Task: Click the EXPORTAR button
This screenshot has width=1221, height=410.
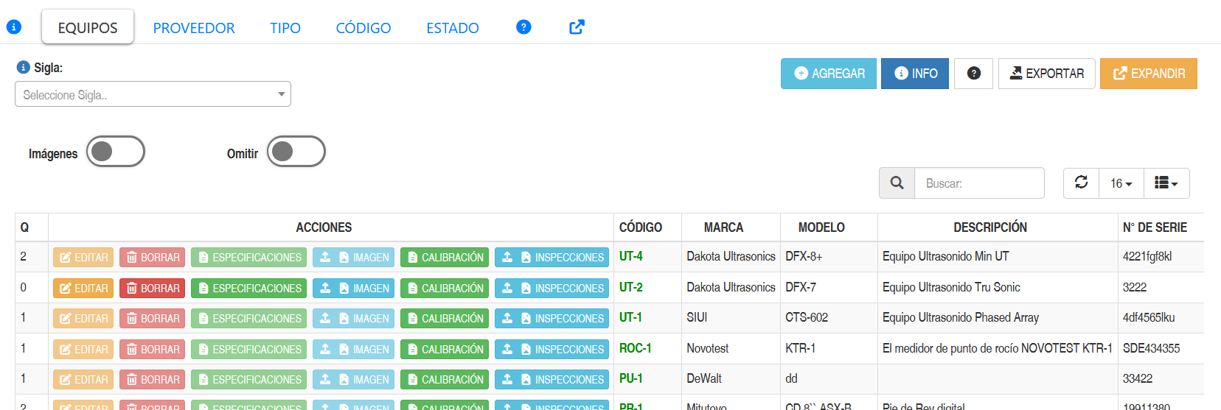Action: click(x=1047, y=74)
